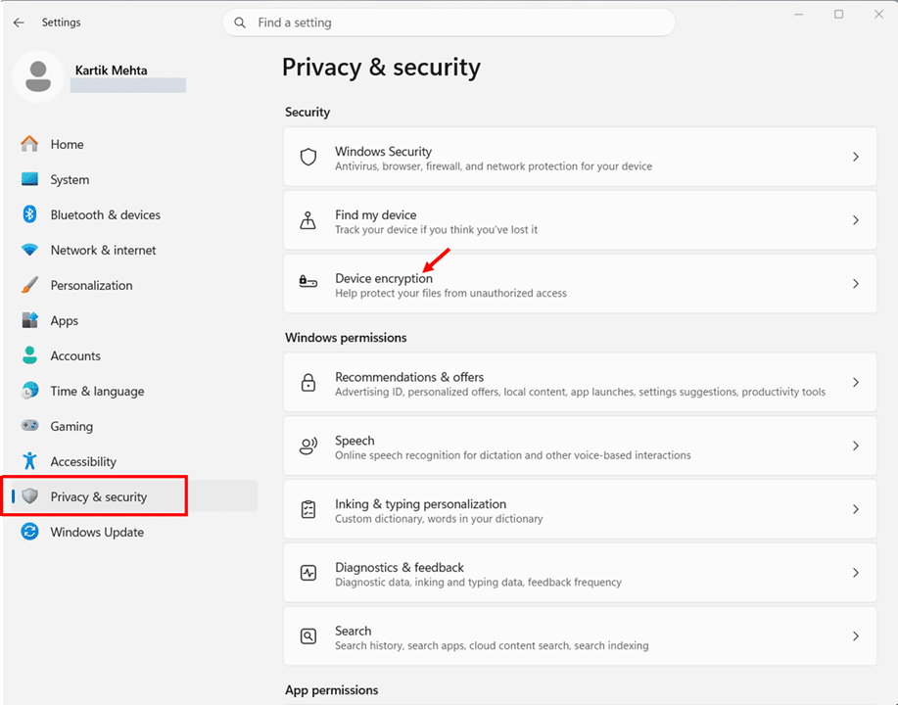
Task: Go to Network & internet settings
Action: (x=103, y=250)
